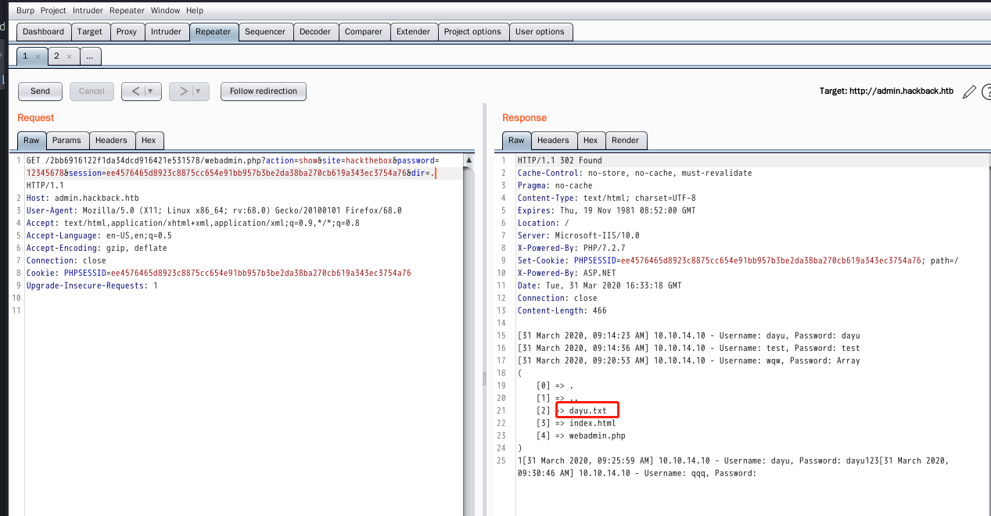Image resolution: width=991 pixels, height=516 pixels.
Task: Switch to the Extender tab
Action: click(413, 32)
